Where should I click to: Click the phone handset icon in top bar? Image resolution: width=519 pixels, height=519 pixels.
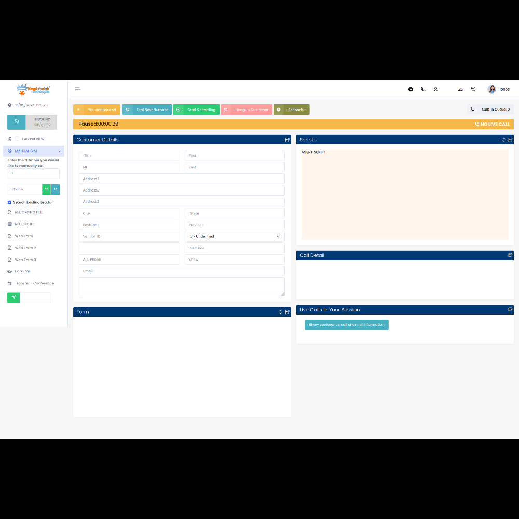click(423, 89)
